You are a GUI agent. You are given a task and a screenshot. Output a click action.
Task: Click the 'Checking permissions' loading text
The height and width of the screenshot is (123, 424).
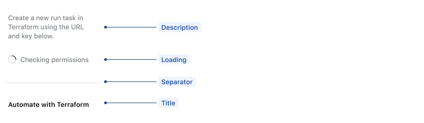[54, 60]
